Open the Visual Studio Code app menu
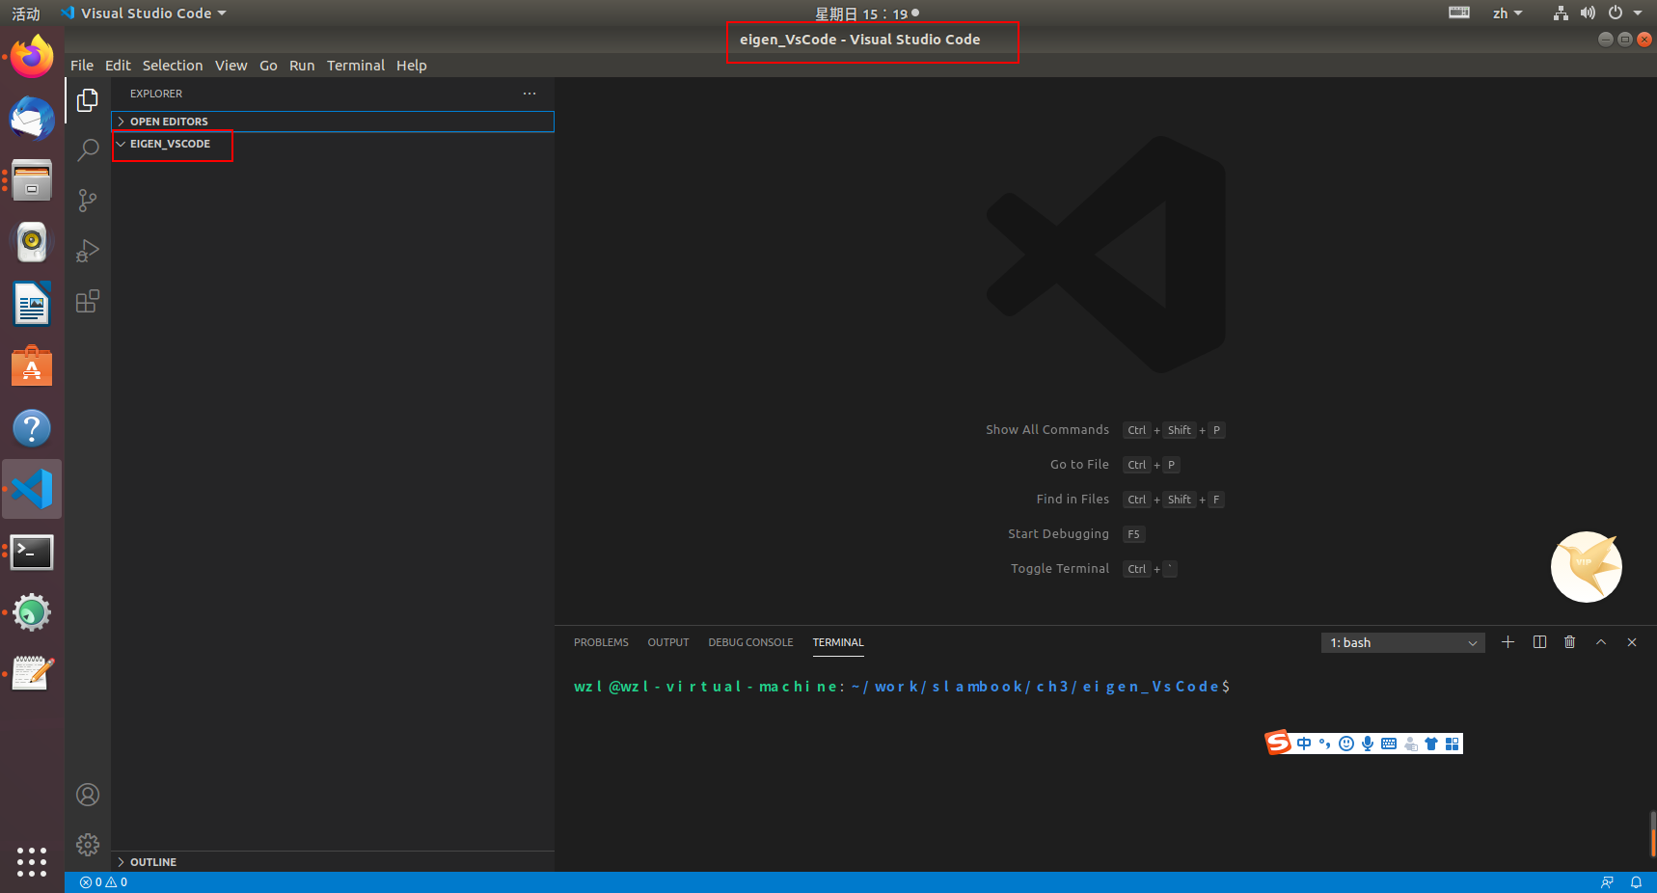This screenshot has width=1657, height=893. pos(143,14)
